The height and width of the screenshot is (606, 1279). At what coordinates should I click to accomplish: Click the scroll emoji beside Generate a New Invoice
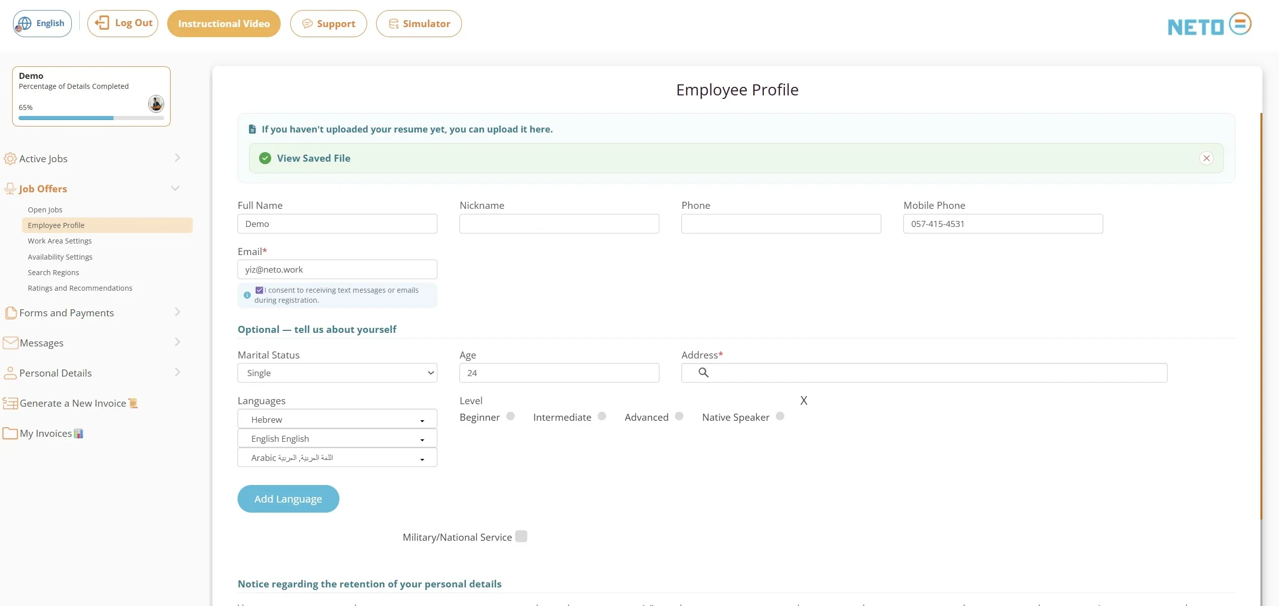point(133,403)
